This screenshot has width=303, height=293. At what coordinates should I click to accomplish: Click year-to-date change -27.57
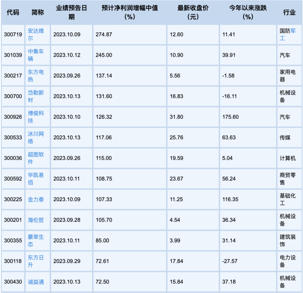(230, 261)
